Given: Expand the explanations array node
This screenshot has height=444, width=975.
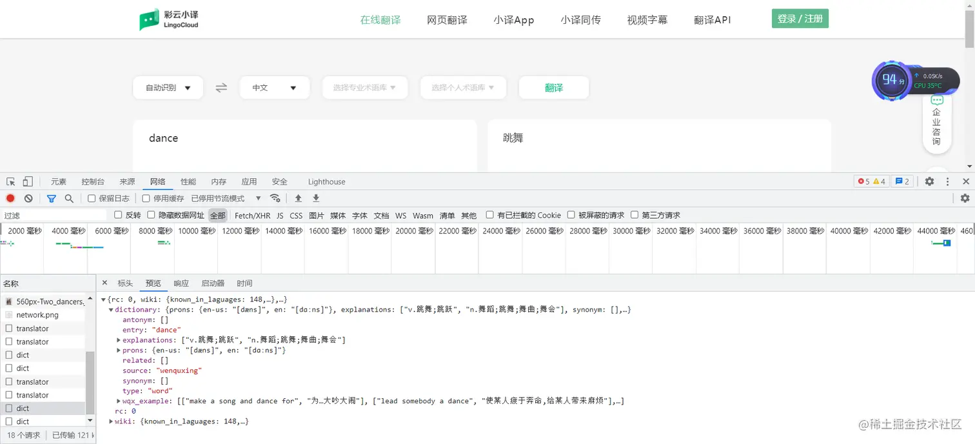Looking at the screenshot, I should (x=119, y=340).
